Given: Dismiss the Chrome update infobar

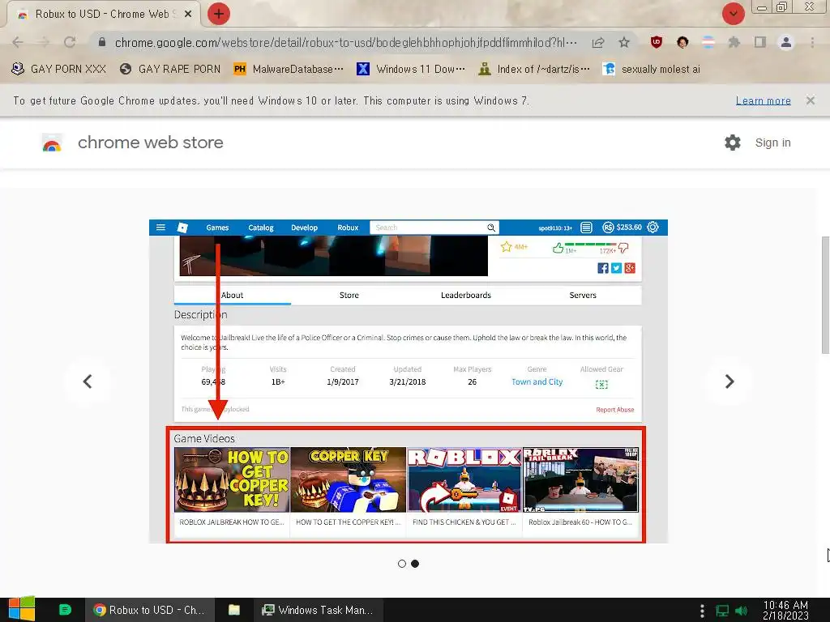Looking at the screenshot, I should tap(811, 100).
